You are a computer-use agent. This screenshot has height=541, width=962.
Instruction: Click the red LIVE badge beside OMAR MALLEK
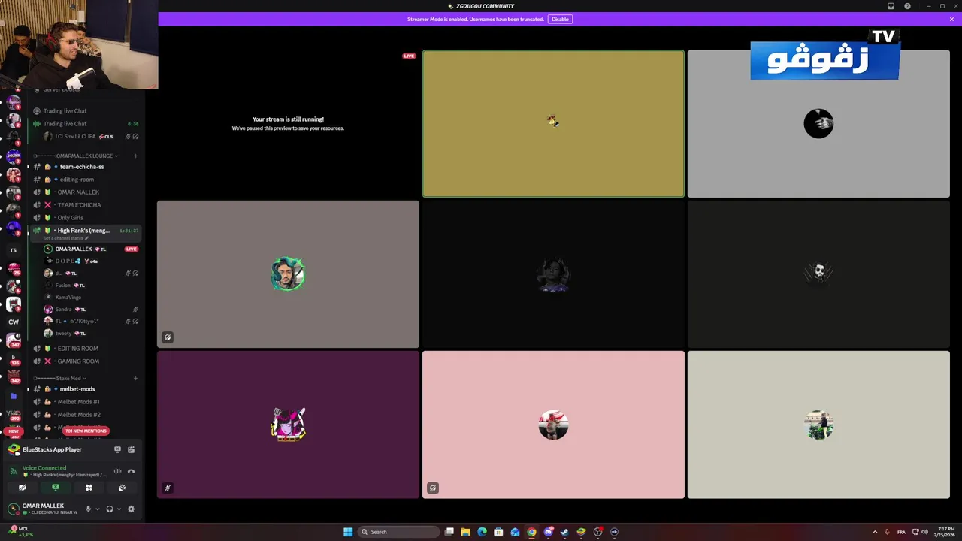(132, 249)
